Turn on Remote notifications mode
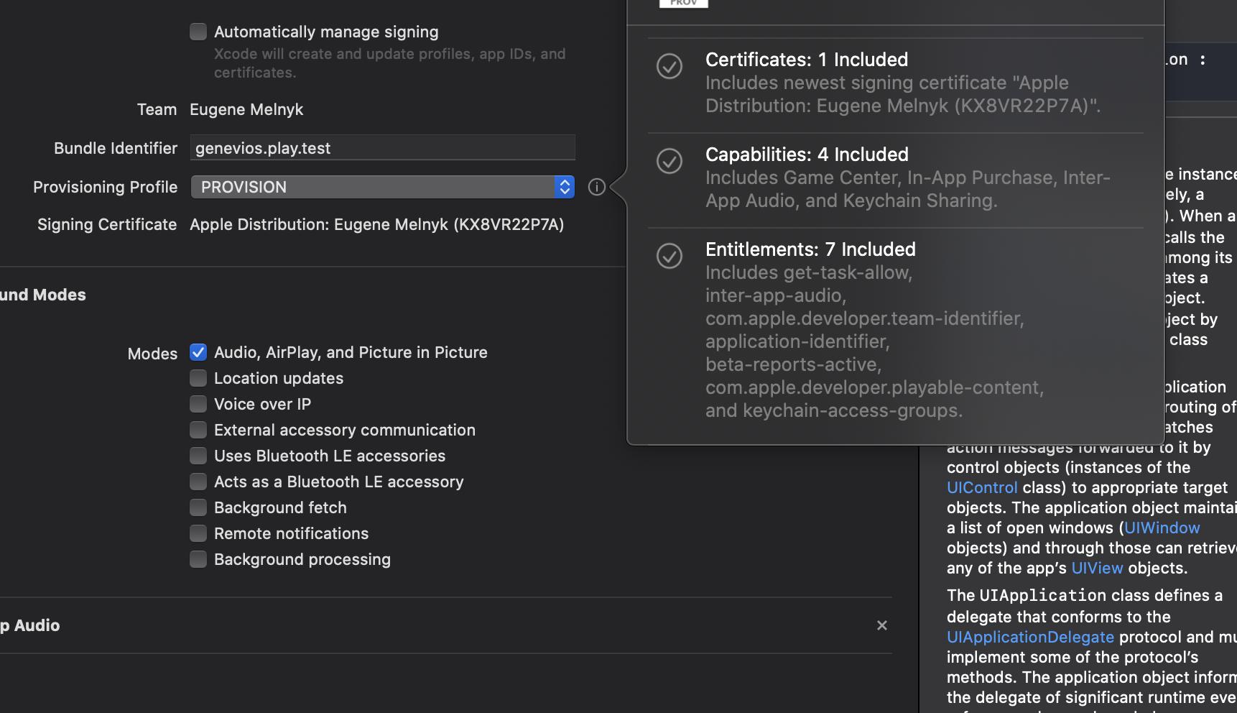 coord(198,533)
